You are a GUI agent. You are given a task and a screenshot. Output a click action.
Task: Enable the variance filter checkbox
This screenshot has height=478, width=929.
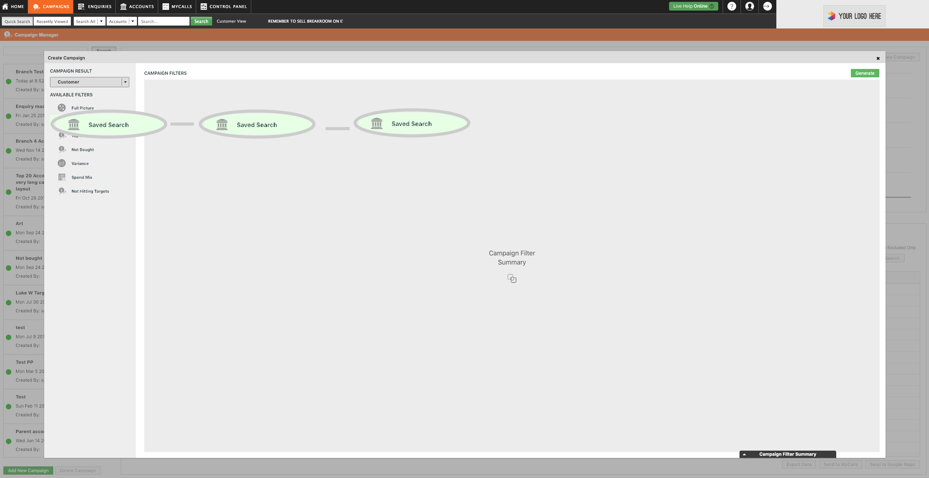click(x=61, y=163)
